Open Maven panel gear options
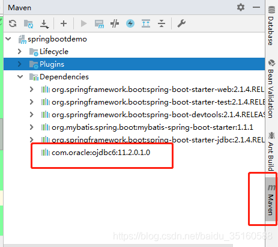 pos(241,7)
